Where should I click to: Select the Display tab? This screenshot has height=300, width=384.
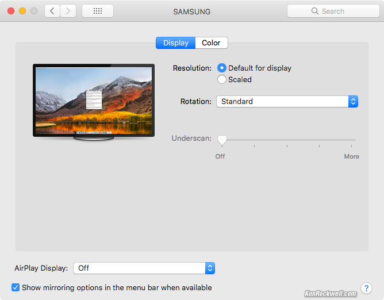pos(175,43)
